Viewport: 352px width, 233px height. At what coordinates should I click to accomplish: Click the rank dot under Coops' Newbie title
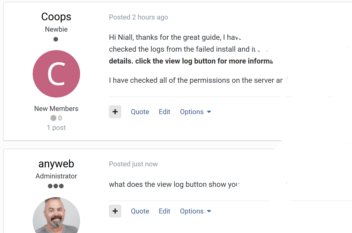(x=56, y=39)
